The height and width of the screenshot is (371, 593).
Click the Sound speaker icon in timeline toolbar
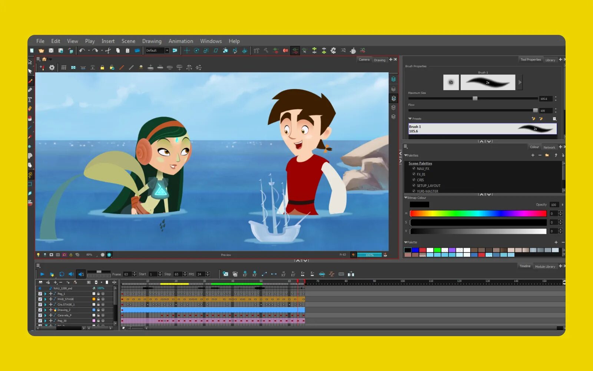(x=71, y=274)
